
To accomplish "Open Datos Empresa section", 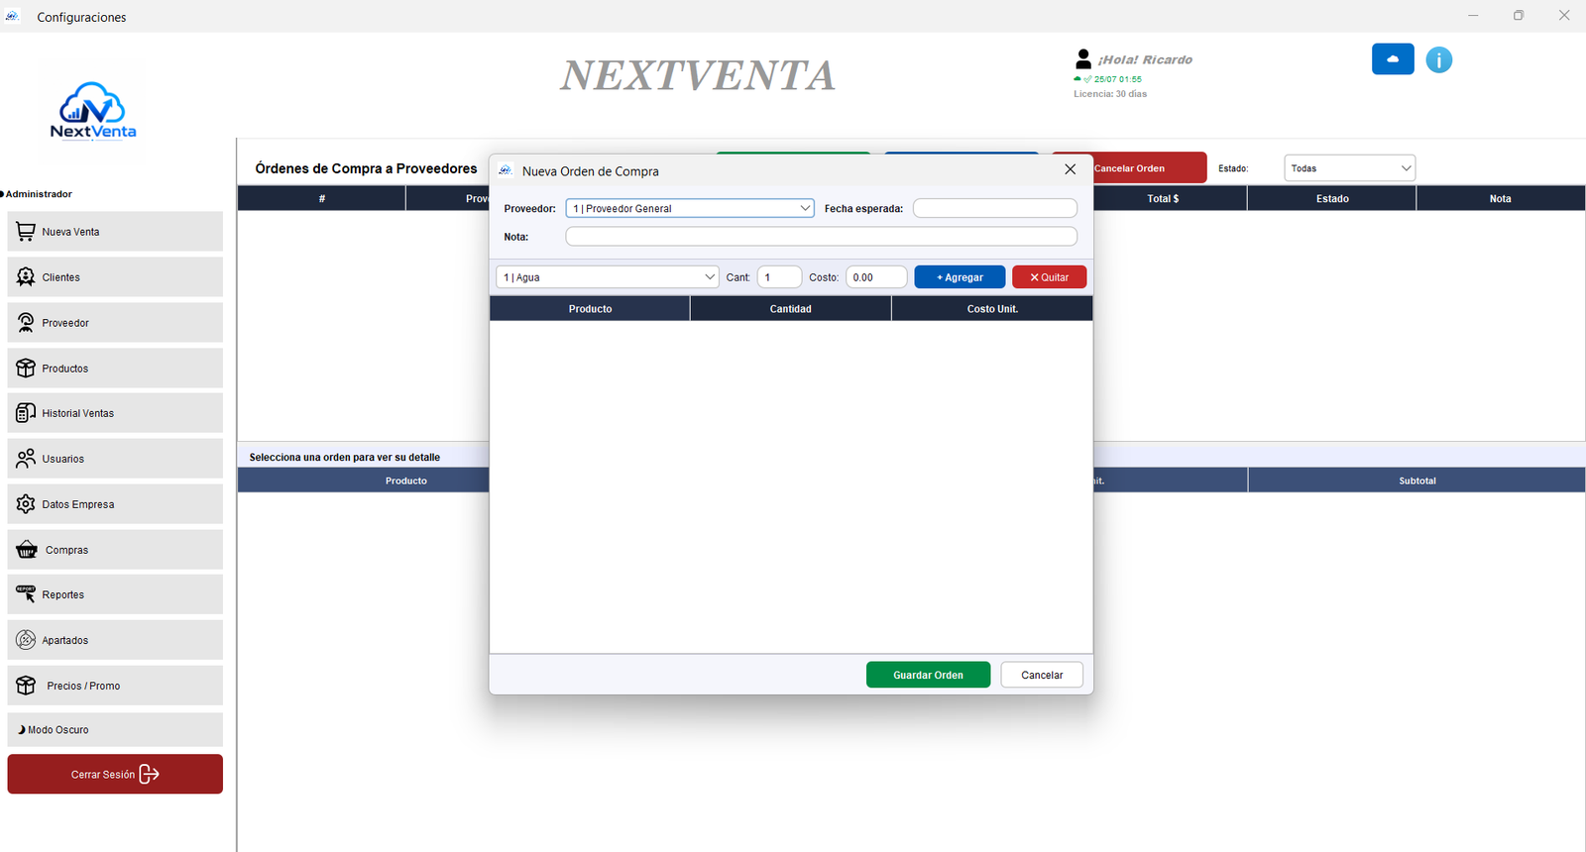I will pyautogui.click(x=115, y=504).
